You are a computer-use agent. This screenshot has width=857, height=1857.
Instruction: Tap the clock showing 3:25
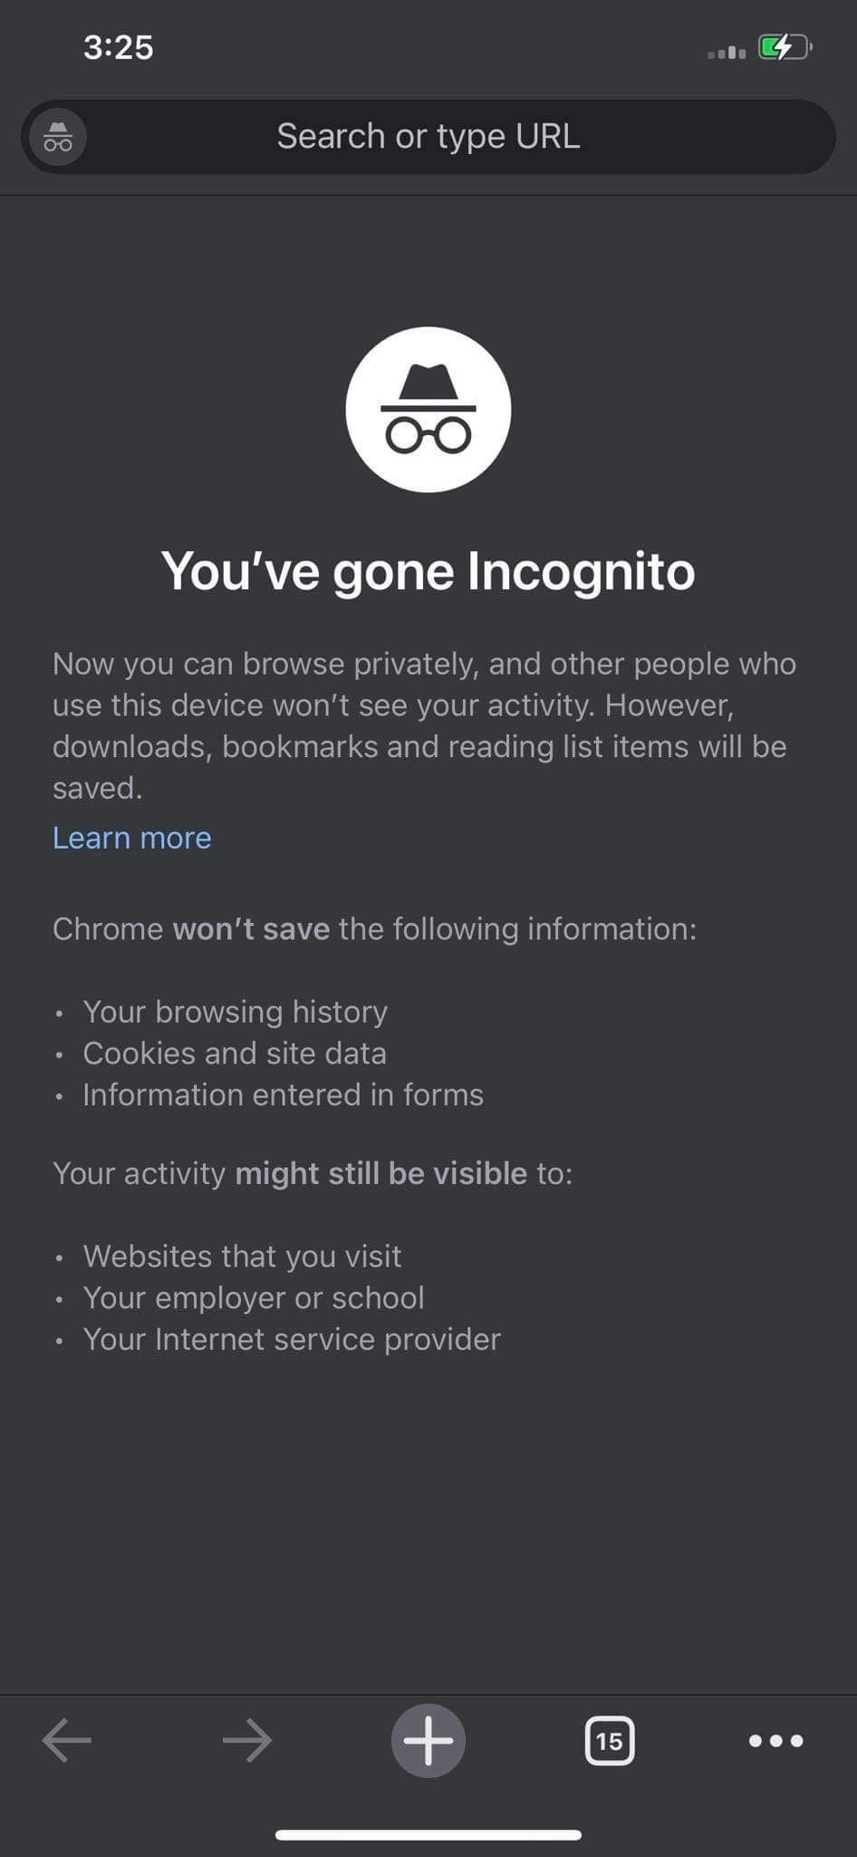click(x=118, y=48)
